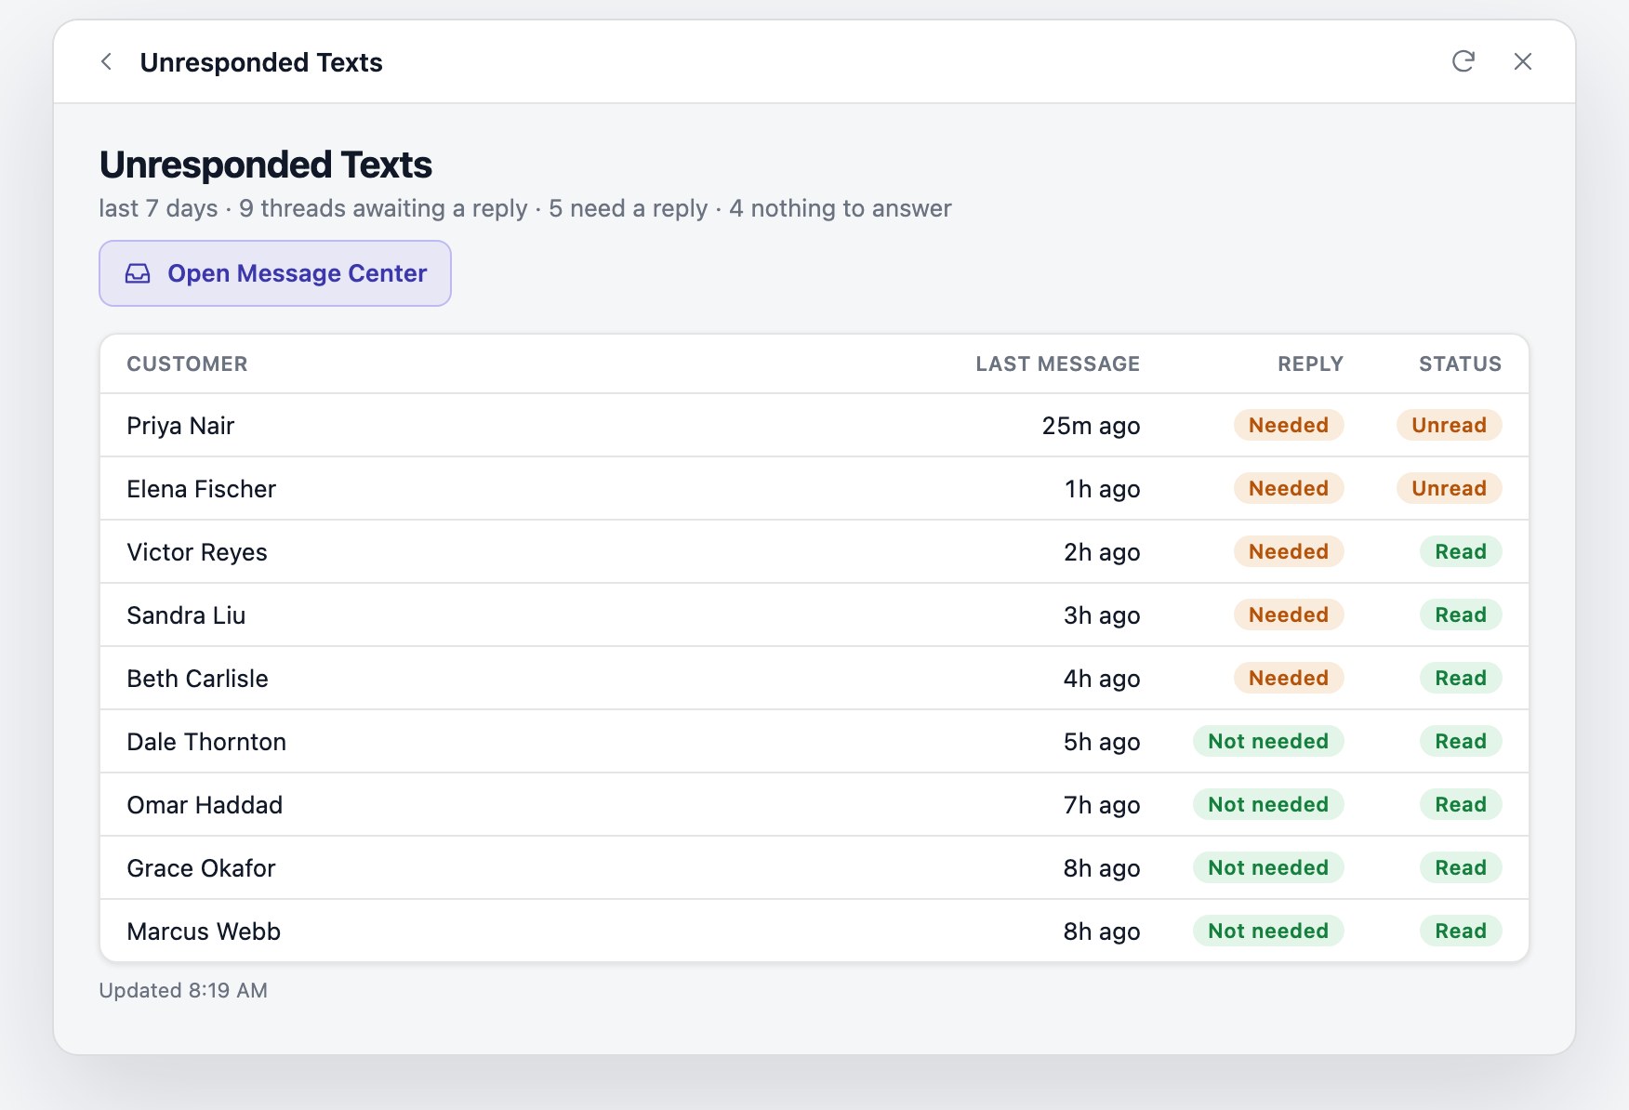Click the 25m ago timestamp
Viewport: 1629px width, 1110px height.
coord(1091,426)
